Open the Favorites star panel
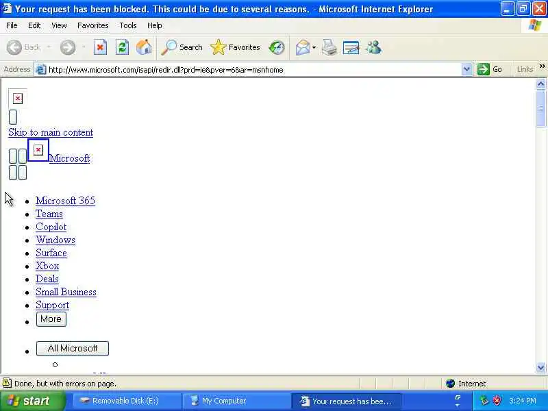This screenshot has height=411, width=548. 235,47
